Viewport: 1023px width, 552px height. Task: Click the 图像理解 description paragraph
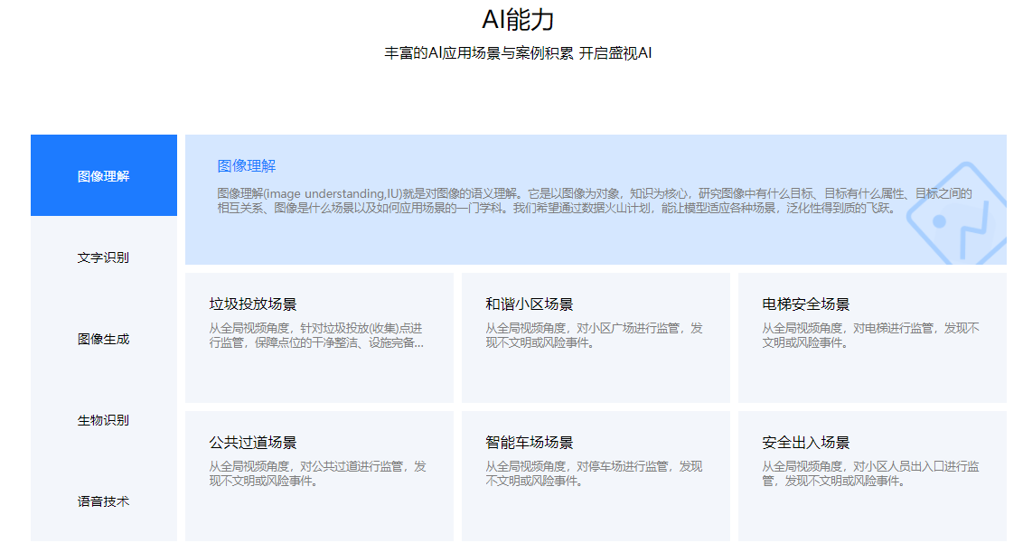click(x=592, y=201)
